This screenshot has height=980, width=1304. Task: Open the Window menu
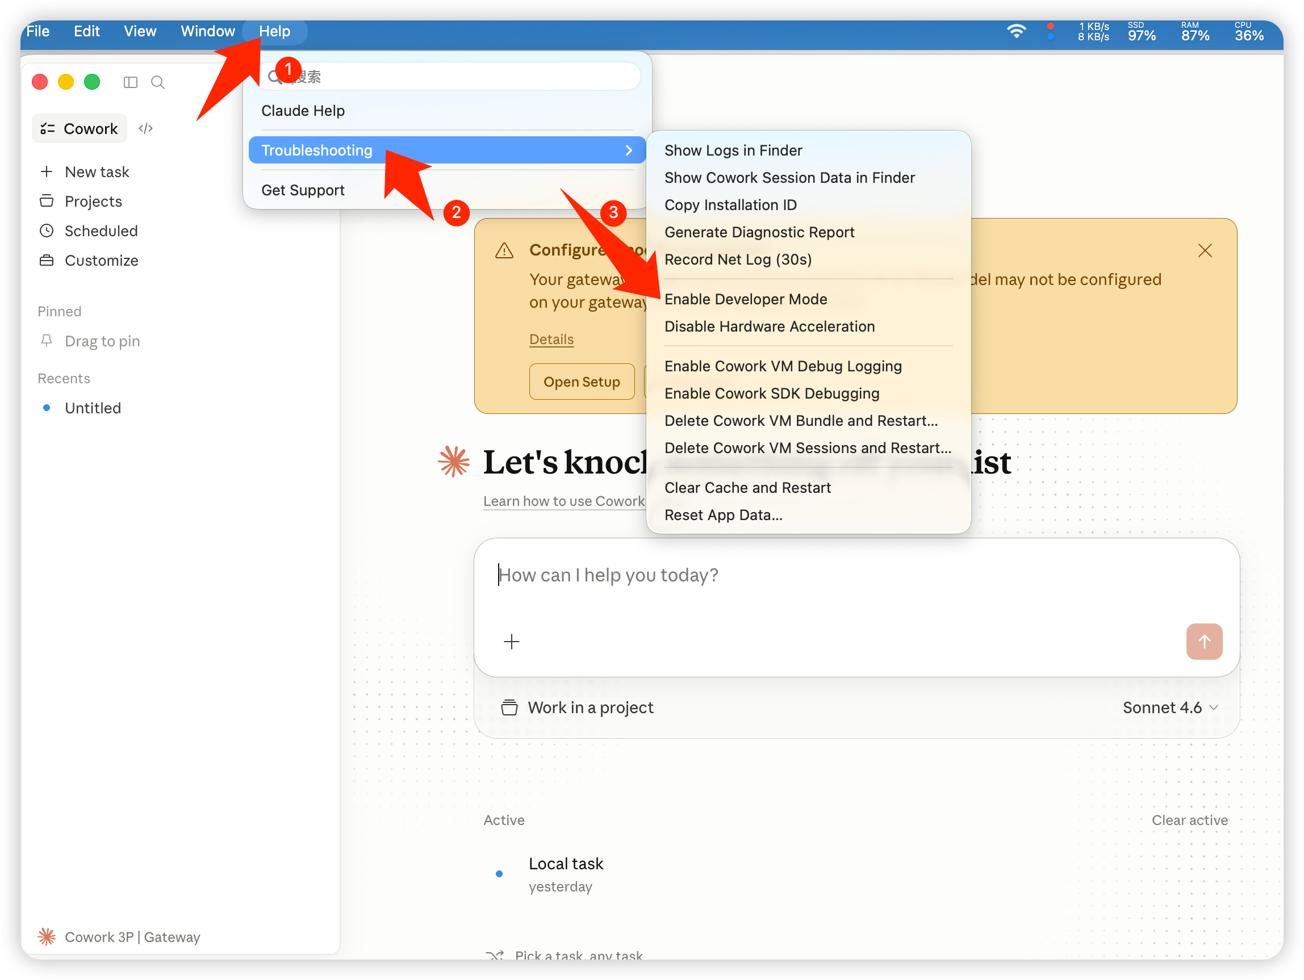pyautogui.click(x=207, y=31)
